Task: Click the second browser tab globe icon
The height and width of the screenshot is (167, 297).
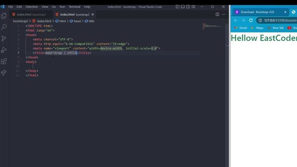Action: (294, 12)
